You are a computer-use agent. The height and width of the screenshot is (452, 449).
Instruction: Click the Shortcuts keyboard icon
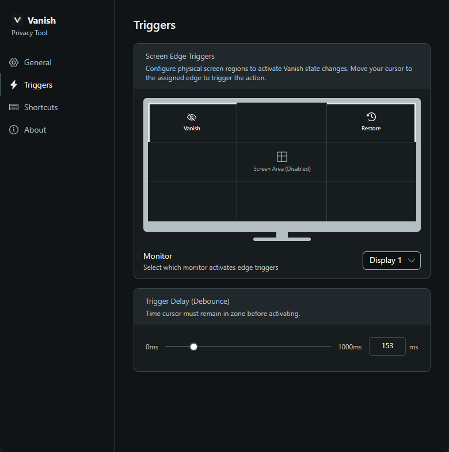point(14,107)
